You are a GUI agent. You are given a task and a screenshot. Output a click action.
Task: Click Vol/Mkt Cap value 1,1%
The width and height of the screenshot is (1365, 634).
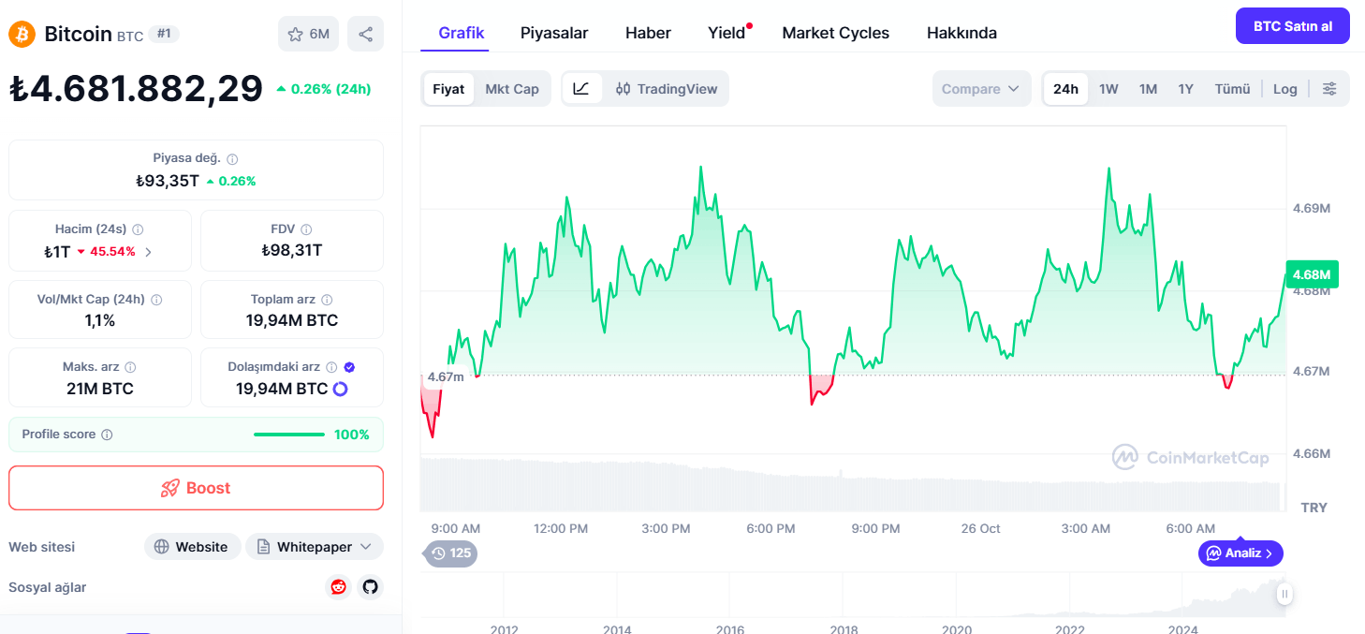point(100,320)
